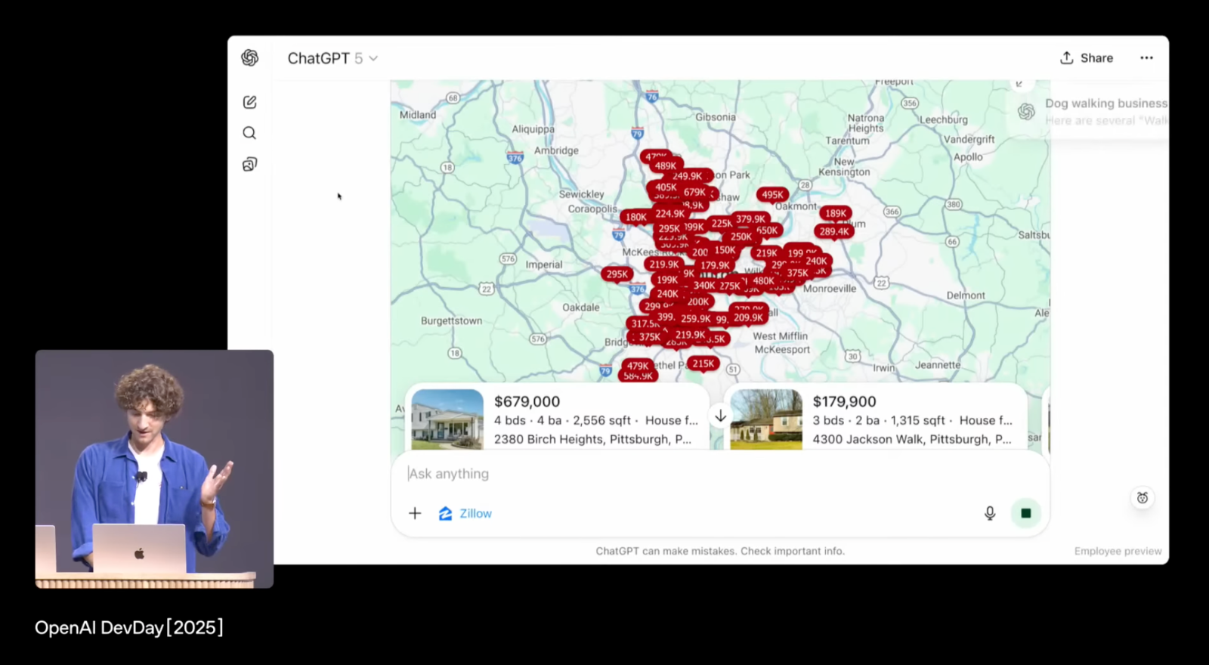The image size is (1209, 665).
Task: Open the $679,000 Birch Heights listing
Action: click(x=557, y=419)
